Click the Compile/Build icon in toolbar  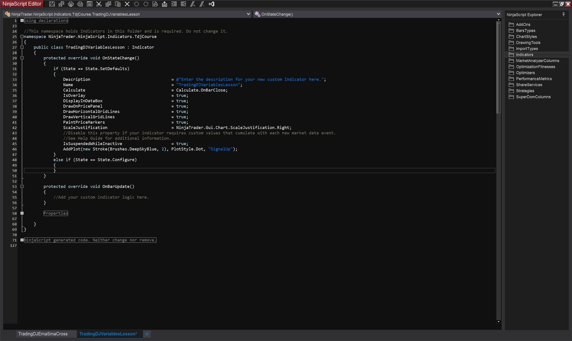[x=164, y=4]
